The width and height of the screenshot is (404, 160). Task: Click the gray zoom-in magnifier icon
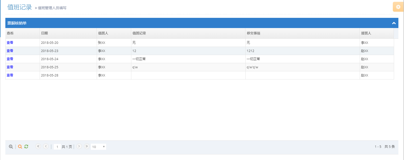(11, 147)
